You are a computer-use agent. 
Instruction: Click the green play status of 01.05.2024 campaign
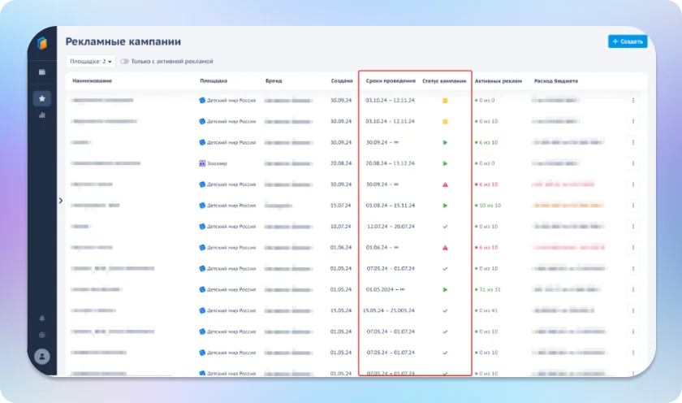pyautogui.click(x=445, y=289)
